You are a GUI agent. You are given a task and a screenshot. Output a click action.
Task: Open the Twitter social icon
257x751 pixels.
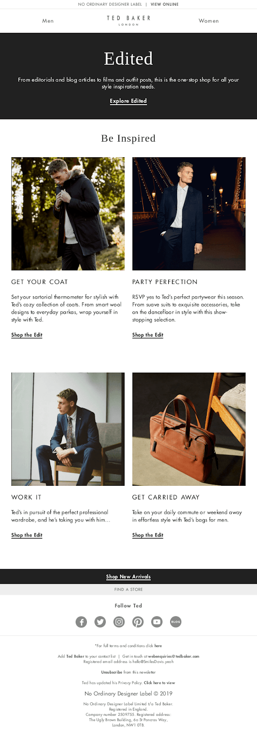(x=100, y=622)
